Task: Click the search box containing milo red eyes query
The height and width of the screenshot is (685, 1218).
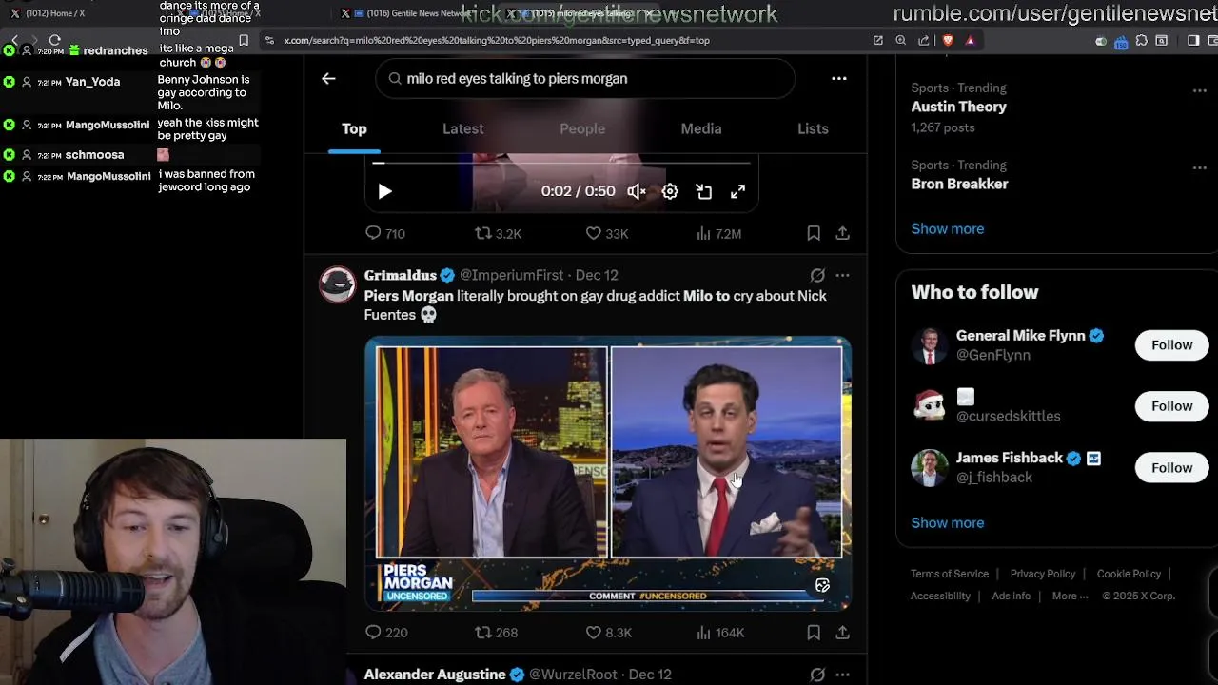Action: point(585,79)
